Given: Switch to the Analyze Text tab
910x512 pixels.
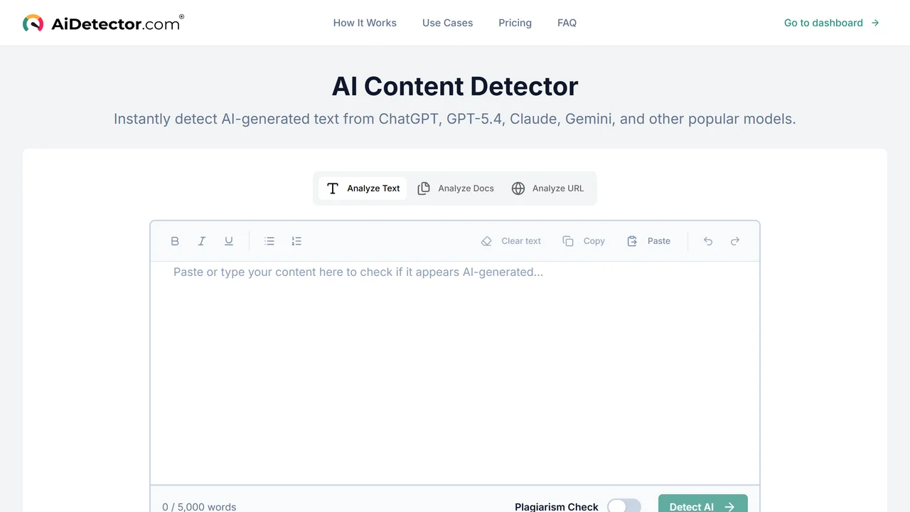Looking at the screenshot, I should click(x=363, y=188).
